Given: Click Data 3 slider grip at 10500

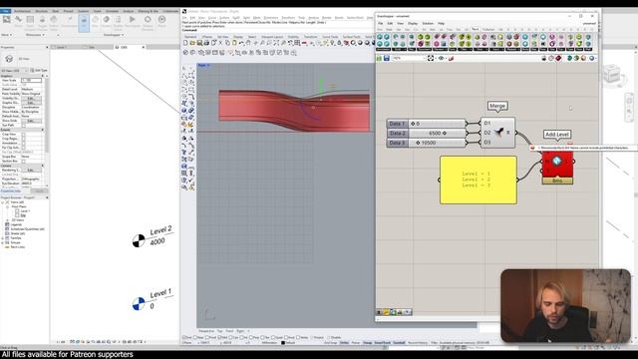Looking at the screenshot, I should pos(418,143).
